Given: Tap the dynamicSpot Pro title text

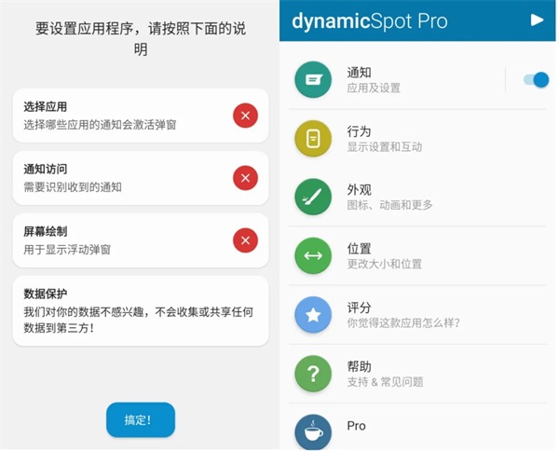Looking at the screenshot, I should click(369, 20).
